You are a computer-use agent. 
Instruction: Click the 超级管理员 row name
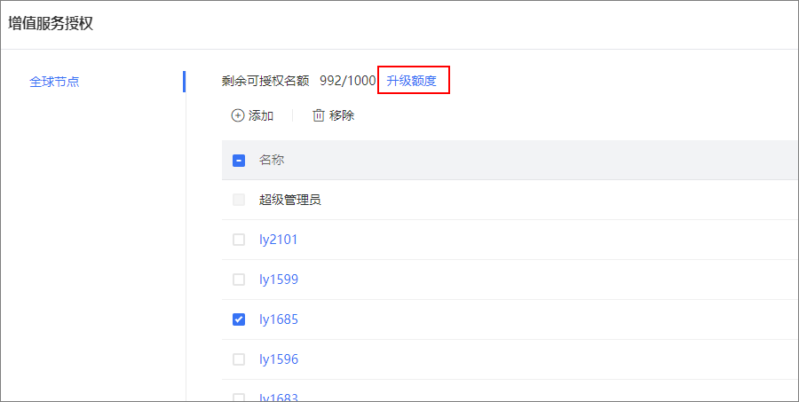(290, 200)
